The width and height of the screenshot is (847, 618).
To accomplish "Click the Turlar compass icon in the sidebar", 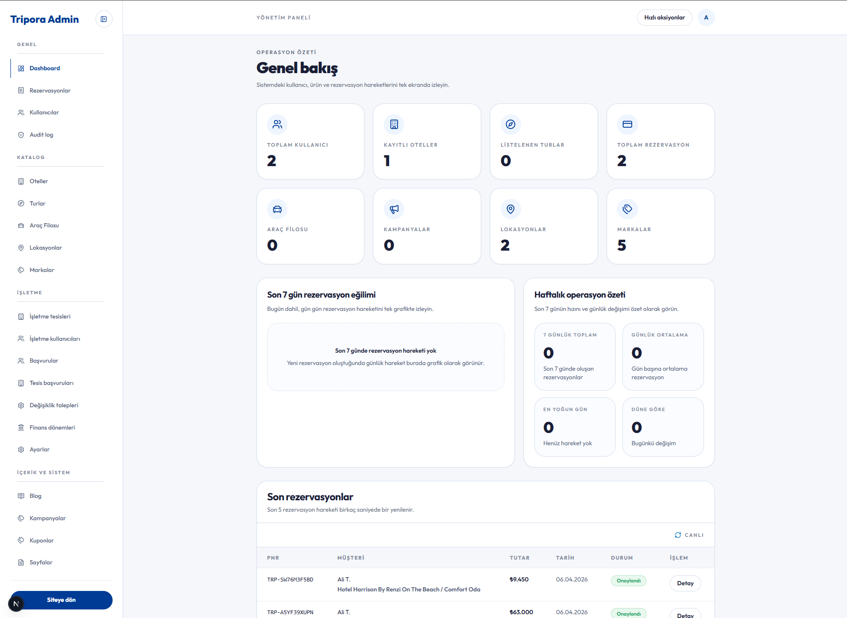I will coord(21,203).
